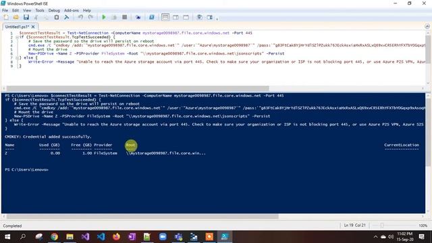Run Selection using toolbar icon
The height and width of the screenshot is (243, 432).
point(114,17)
